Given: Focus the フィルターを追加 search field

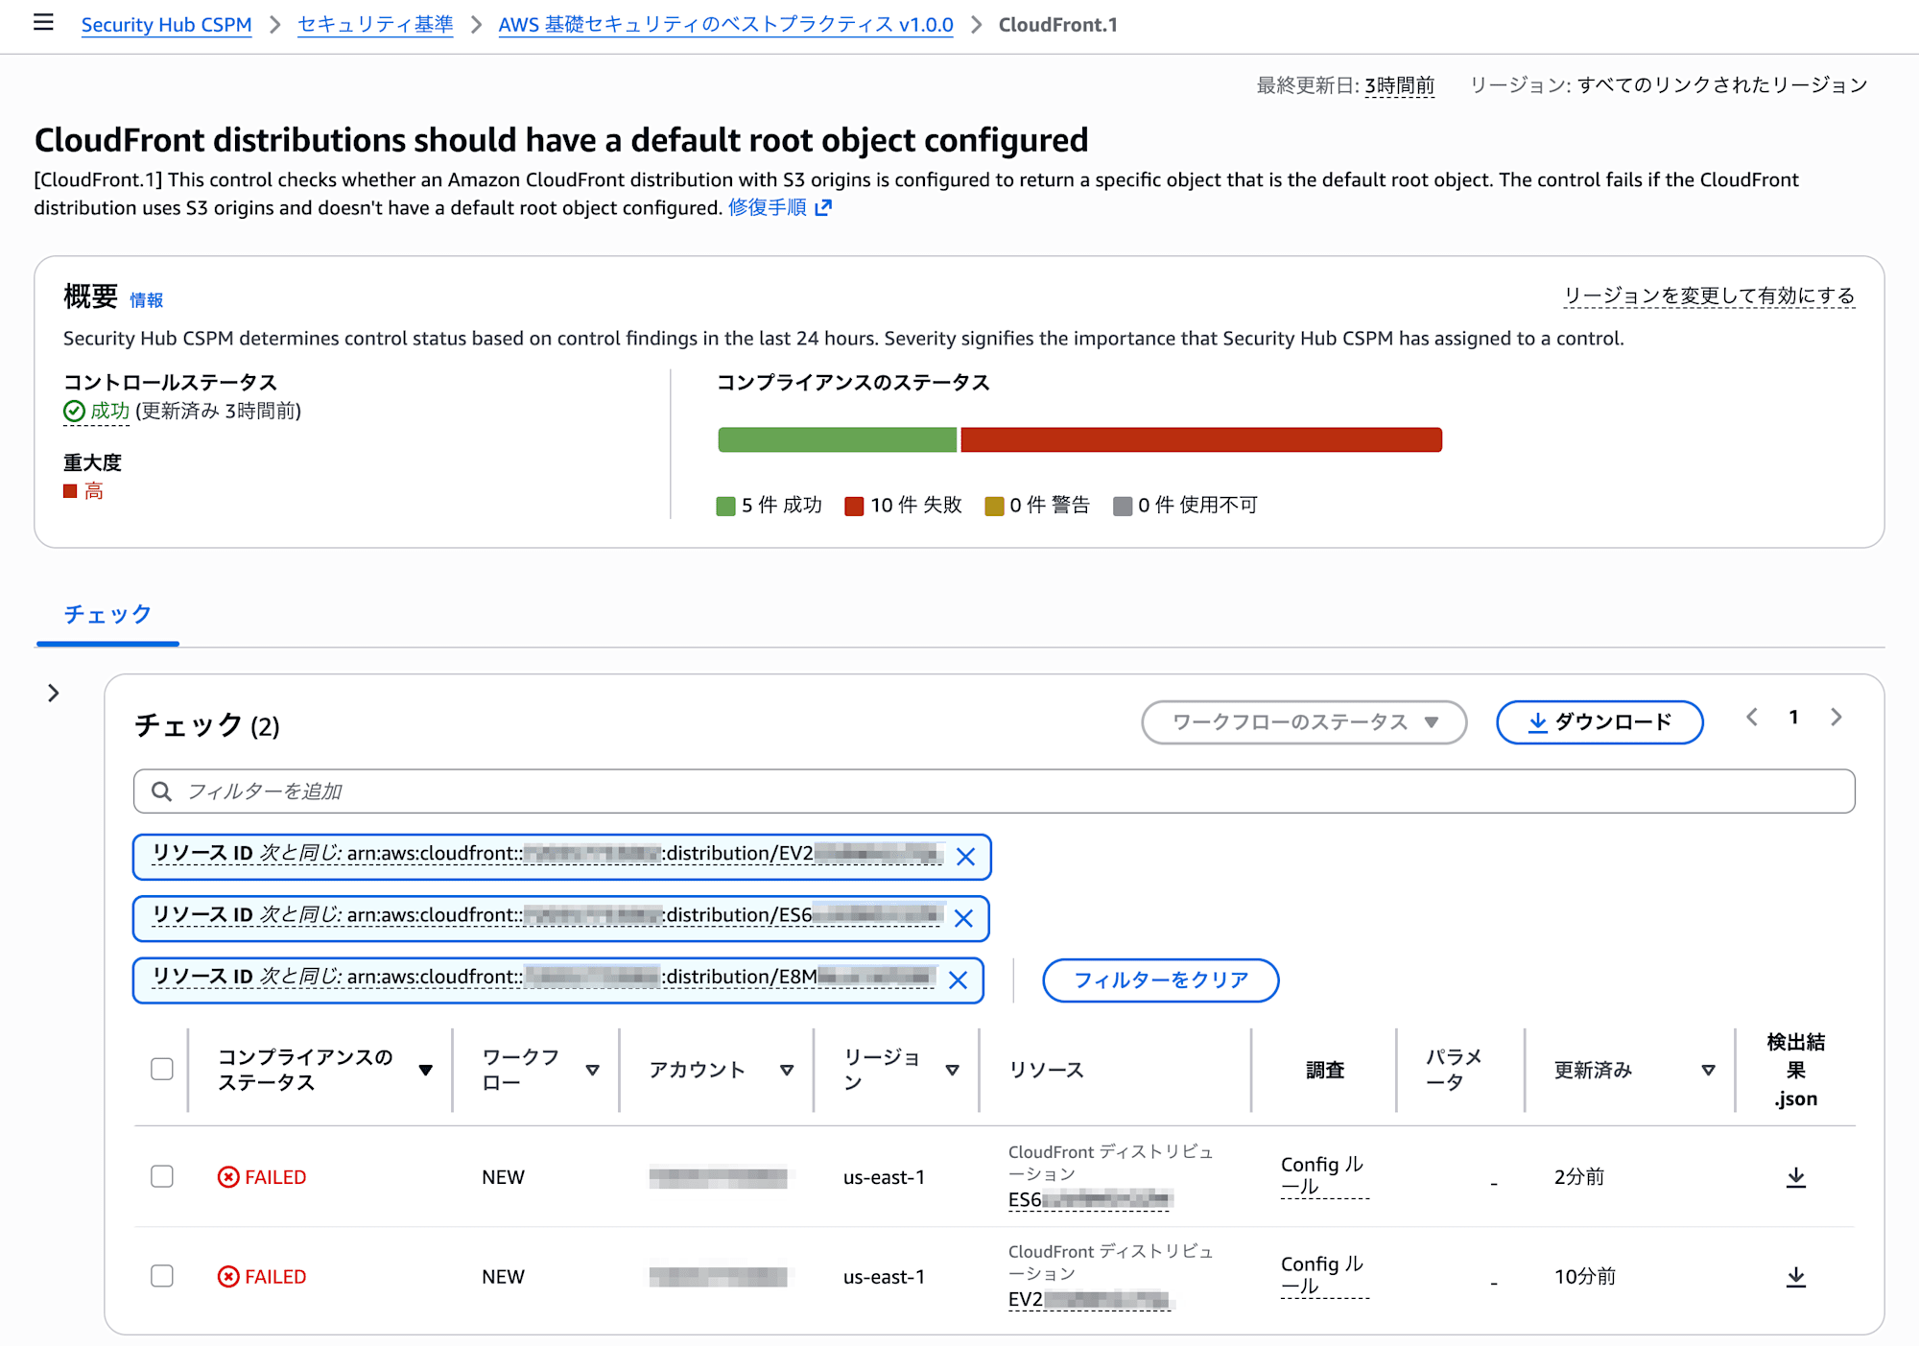Looking at the screenshot, I should click(x=994, y=791).
